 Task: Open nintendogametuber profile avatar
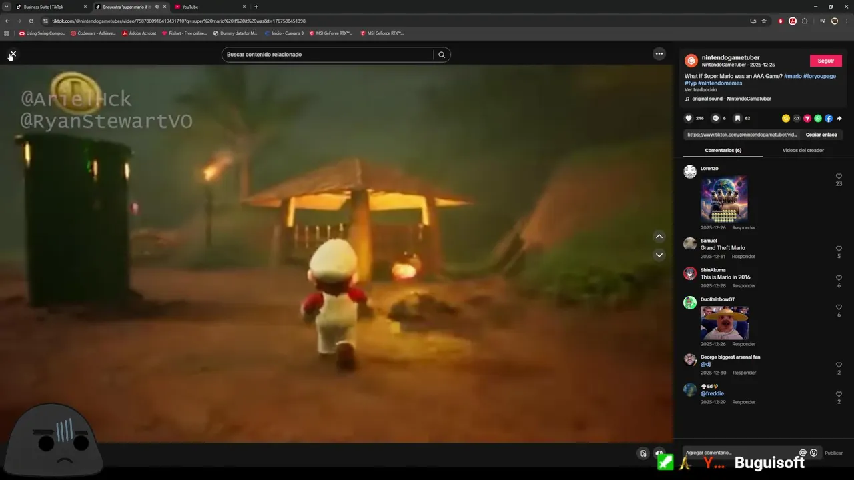(x=691, y=61)
